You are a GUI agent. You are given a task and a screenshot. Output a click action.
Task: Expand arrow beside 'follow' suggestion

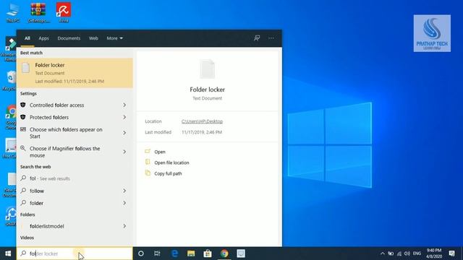[124, 191]
